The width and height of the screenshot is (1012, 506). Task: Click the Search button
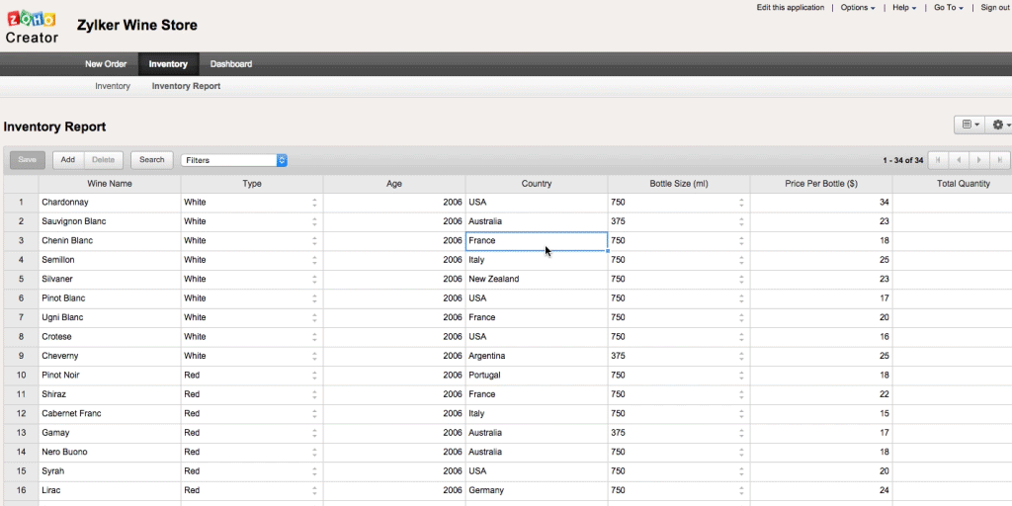click(152, 160)
